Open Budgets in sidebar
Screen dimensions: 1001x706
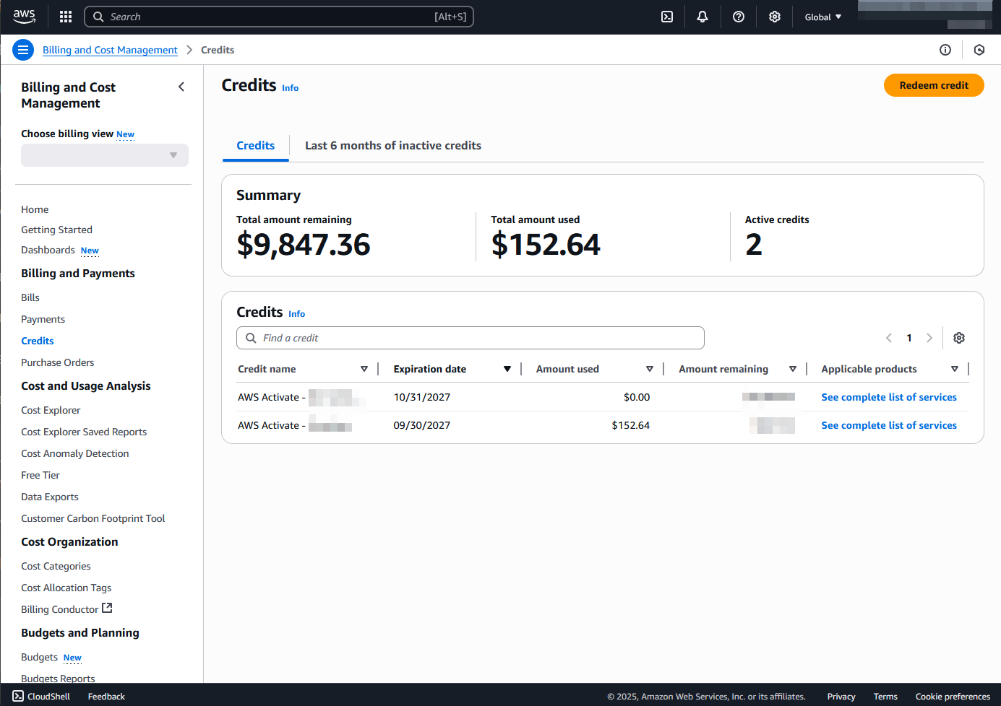(39, 657)
